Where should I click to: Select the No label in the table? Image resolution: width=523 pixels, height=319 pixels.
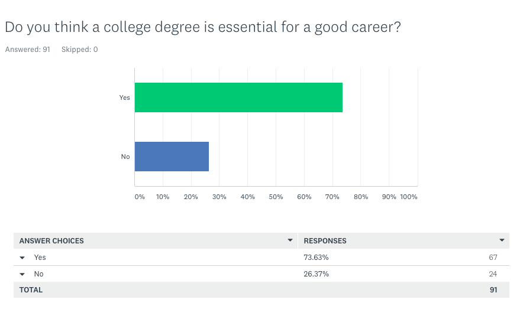[38, 274]
